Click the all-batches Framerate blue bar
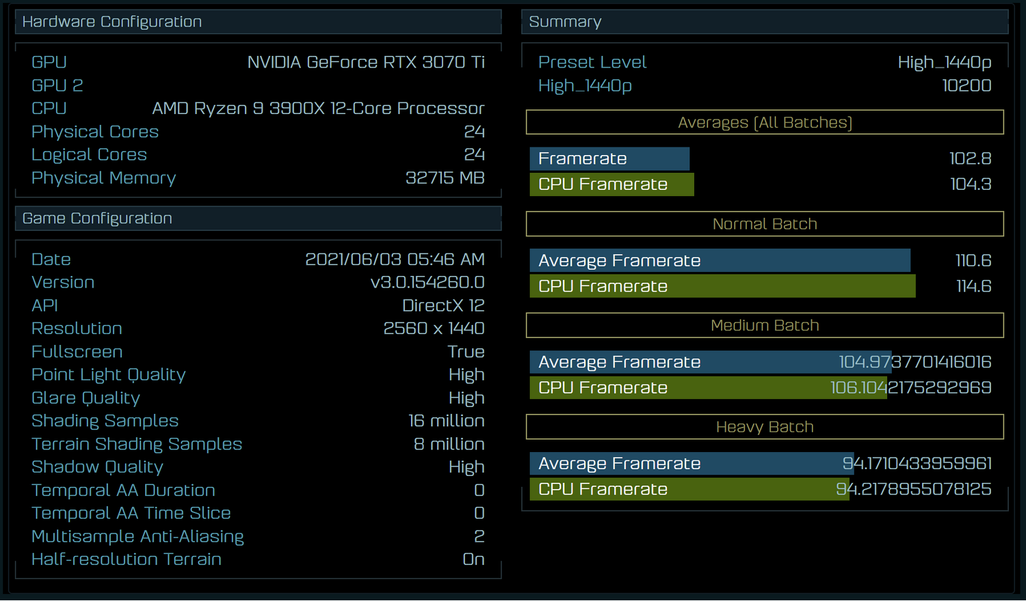 point(609,158)
